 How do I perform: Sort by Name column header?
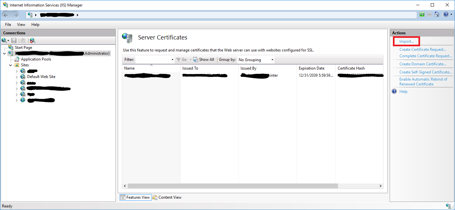coord(151,68)
